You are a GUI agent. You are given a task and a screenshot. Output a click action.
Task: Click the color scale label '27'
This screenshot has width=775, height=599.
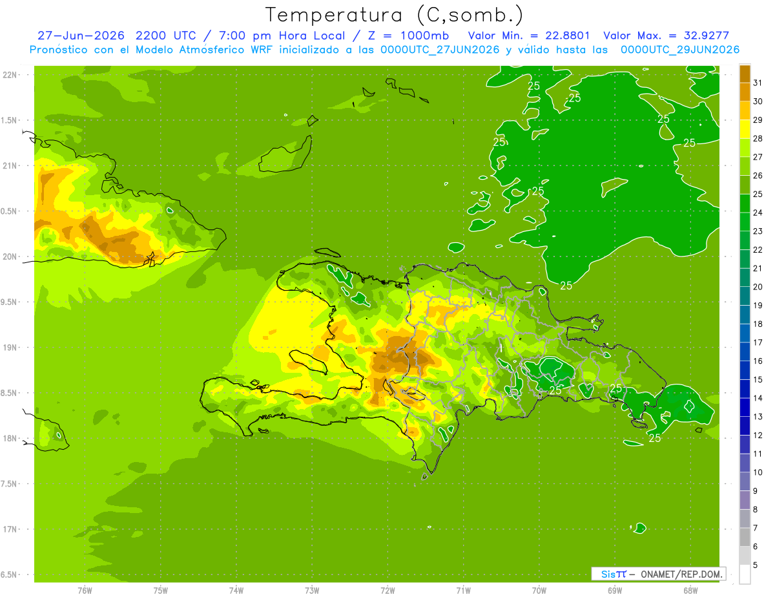(758, 156)
